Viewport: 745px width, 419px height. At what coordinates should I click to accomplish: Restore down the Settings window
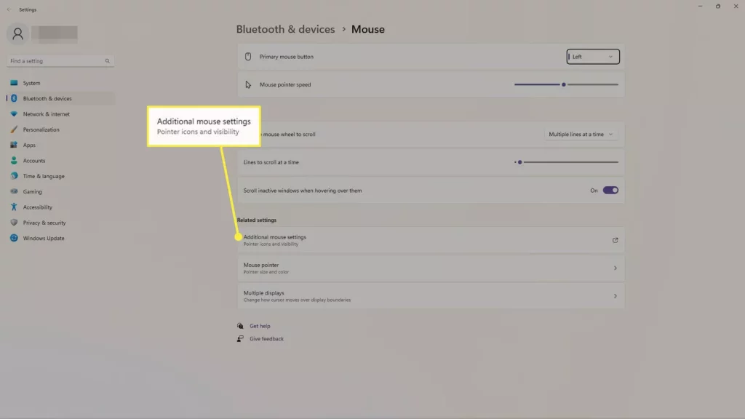point(718,6)
